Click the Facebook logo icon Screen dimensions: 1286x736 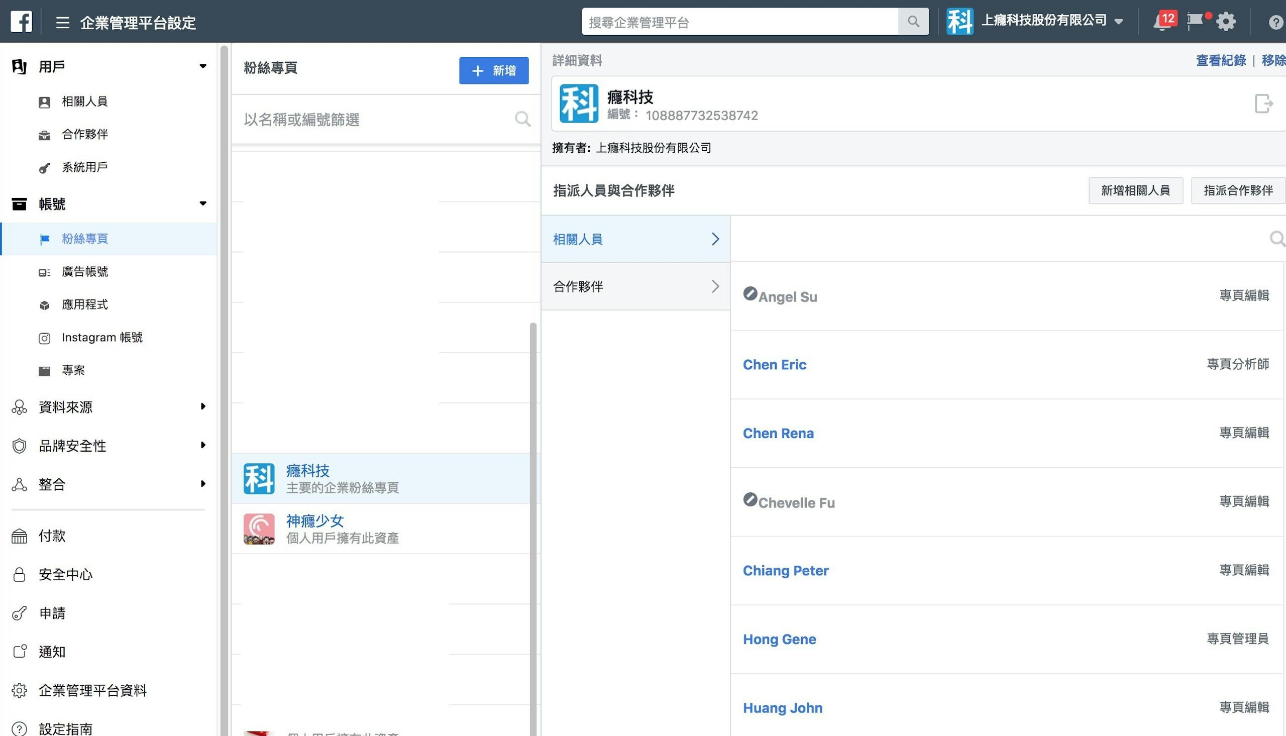(x=21, y=22)
